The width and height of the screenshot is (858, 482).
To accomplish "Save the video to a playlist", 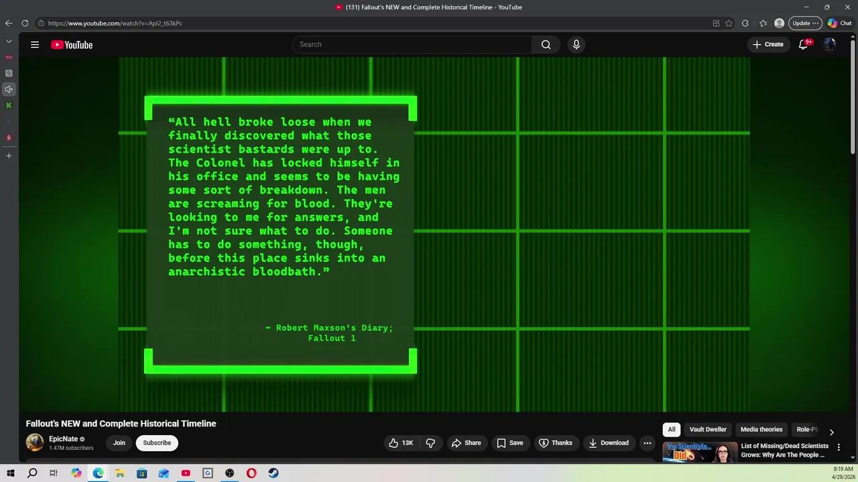I will tap(509, 443).
